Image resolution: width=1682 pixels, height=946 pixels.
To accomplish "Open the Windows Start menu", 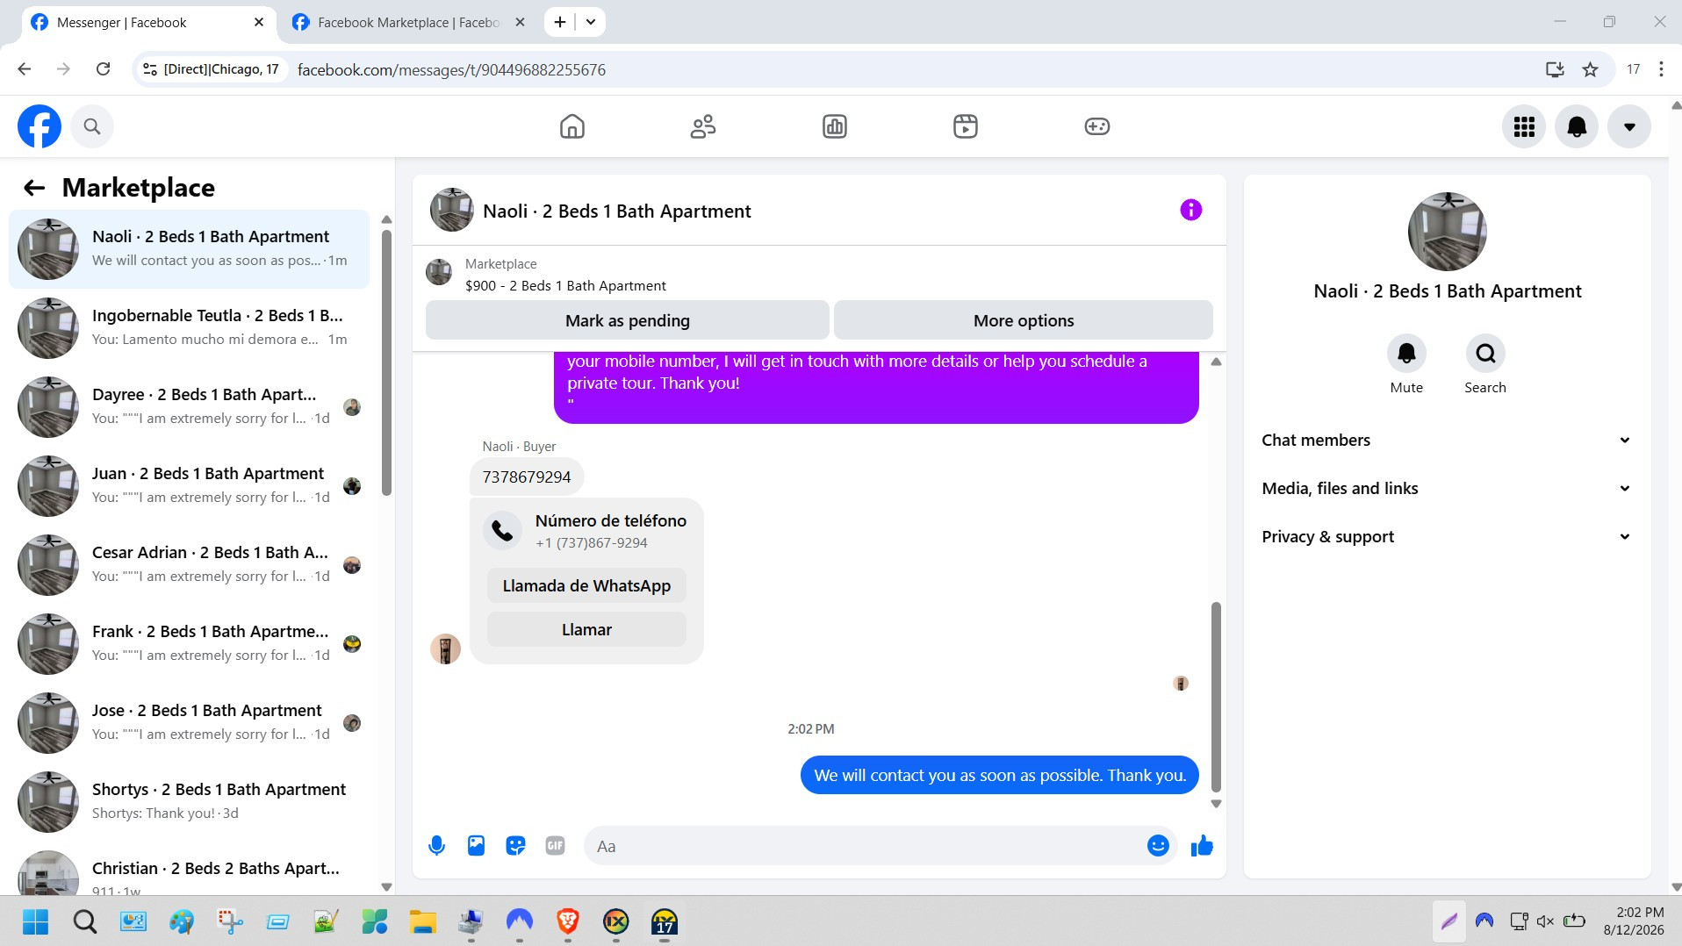I will coord(36,921).
